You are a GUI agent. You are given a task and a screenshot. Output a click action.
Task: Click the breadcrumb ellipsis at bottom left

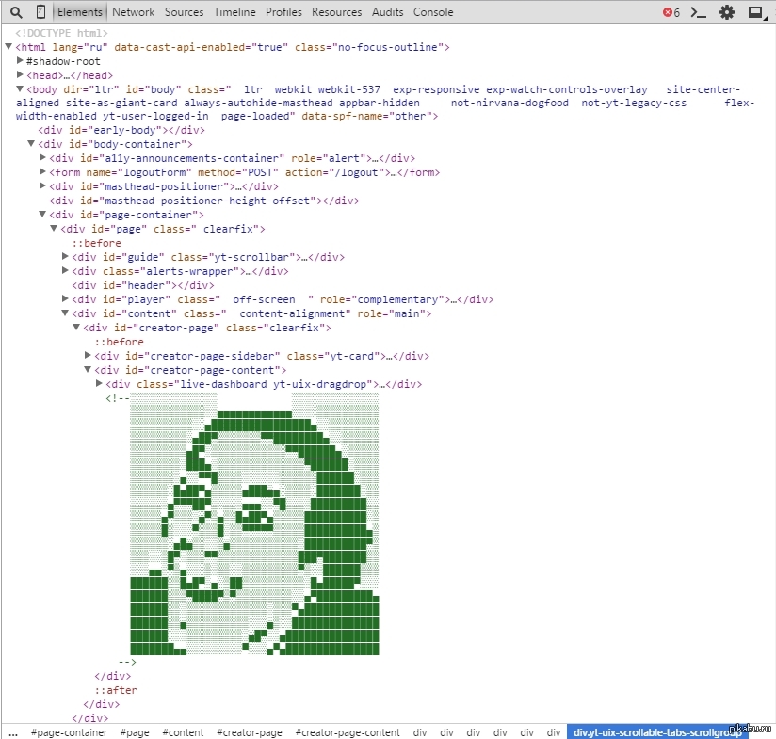click(x=12, y=732)
